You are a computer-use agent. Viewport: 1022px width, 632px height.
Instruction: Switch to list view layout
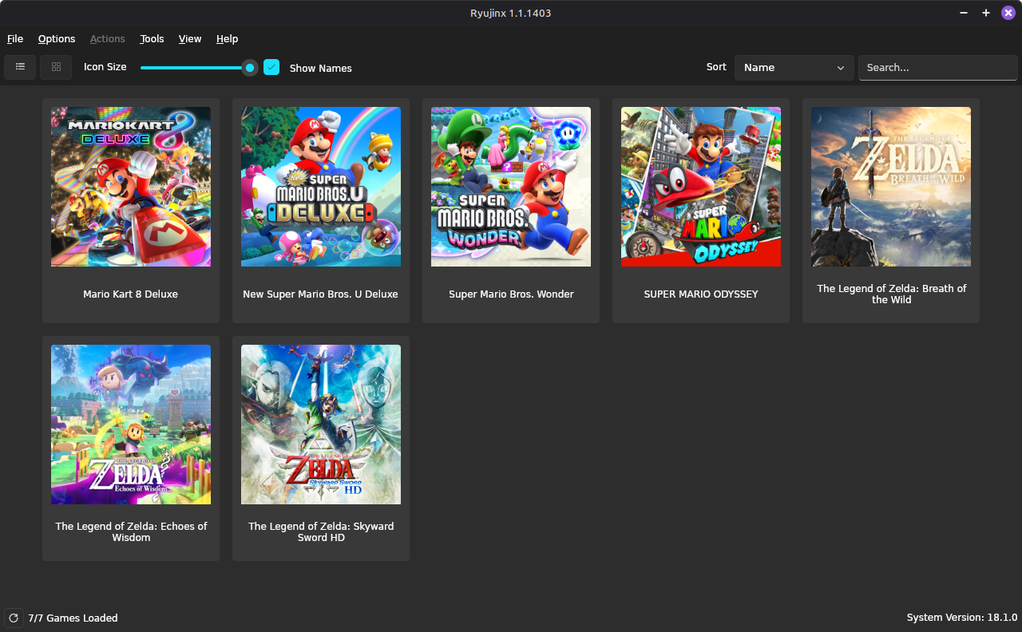pos(20,68)
